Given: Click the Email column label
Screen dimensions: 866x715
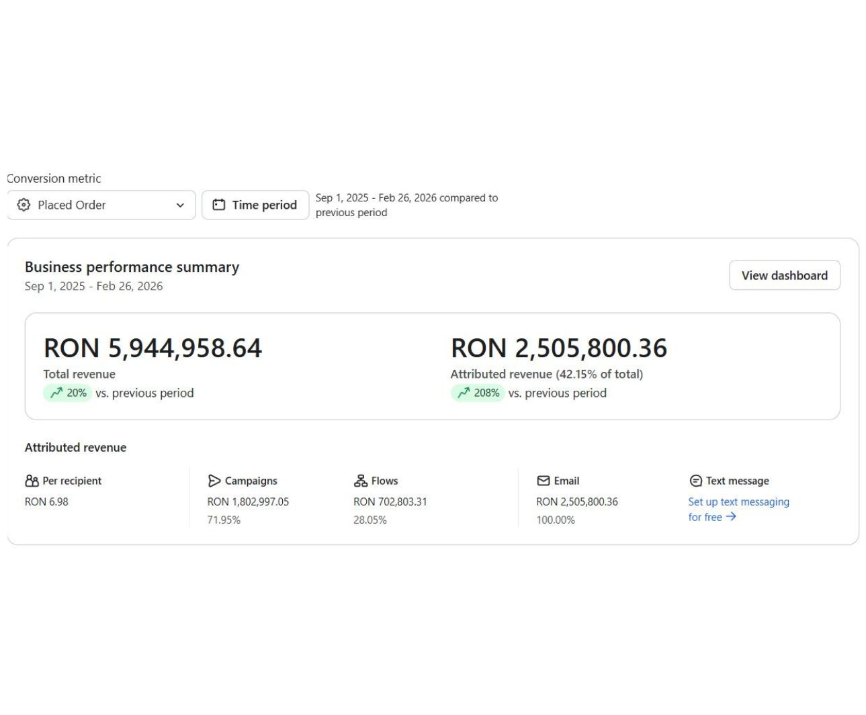Looking at the screenshot, I should pos(566,481).
